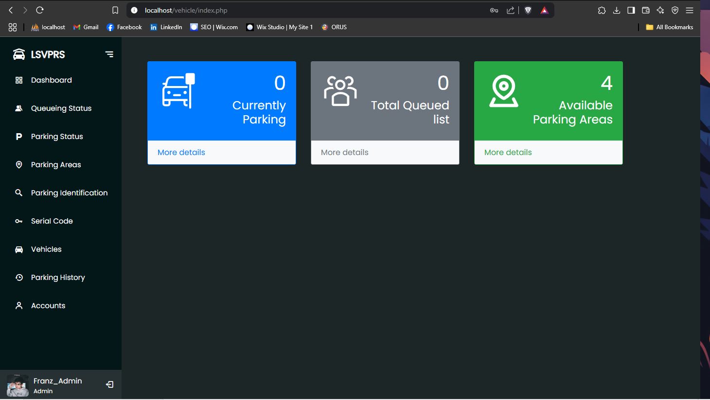
Task: Collapse the sidebar with the hamburger toggle
Action: (x=109, y=54)
